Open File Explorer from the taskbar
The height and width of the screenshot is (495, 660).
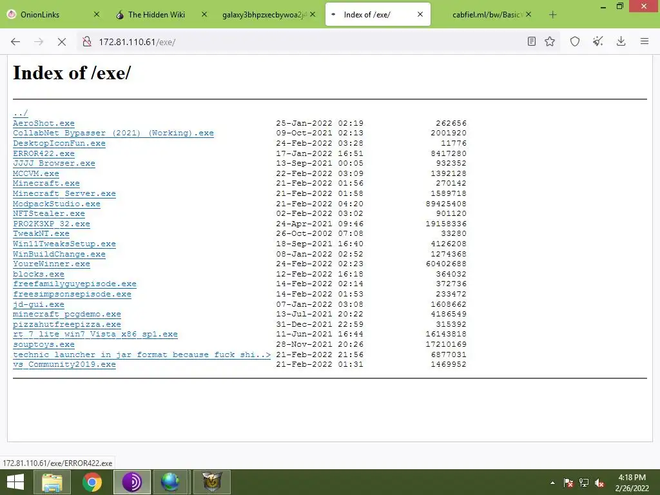52,482
